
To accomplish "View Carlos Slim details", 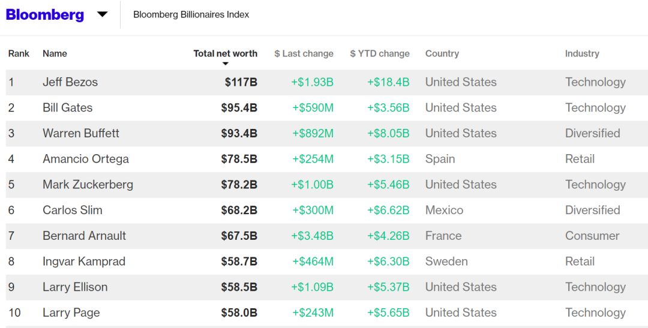I will pyautogui.click(x=73, y=210).
